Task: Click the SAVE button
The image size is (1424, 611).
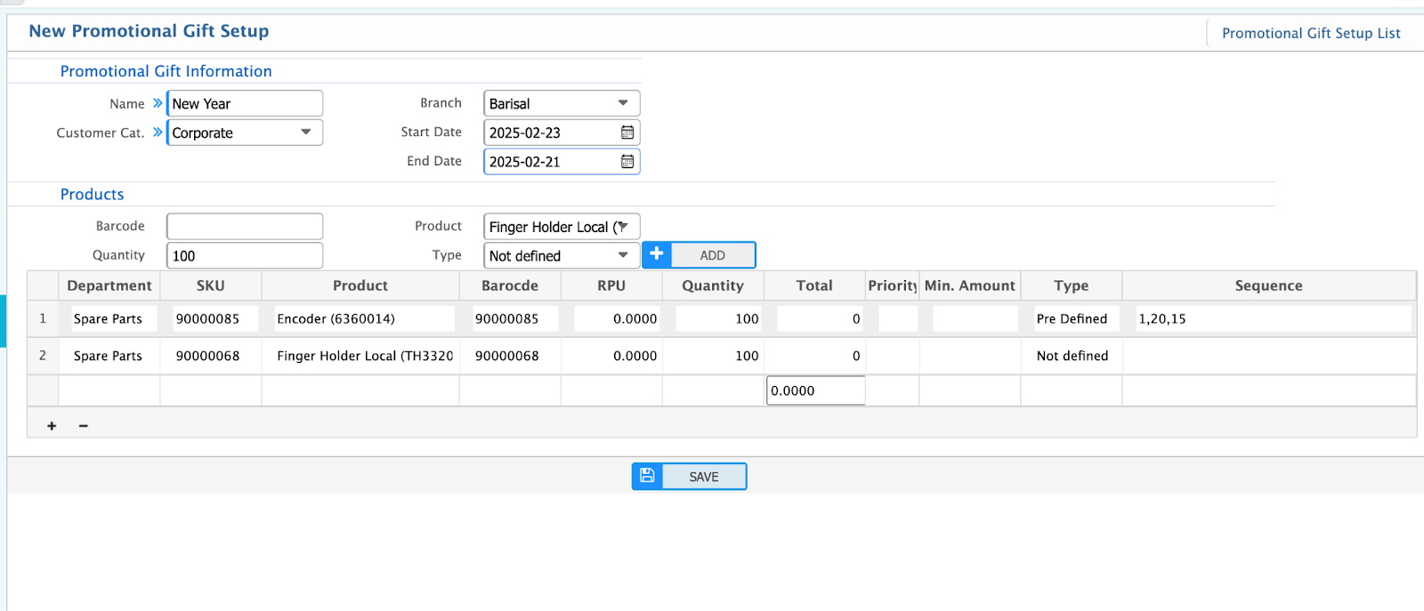Action: pos(703,477)
